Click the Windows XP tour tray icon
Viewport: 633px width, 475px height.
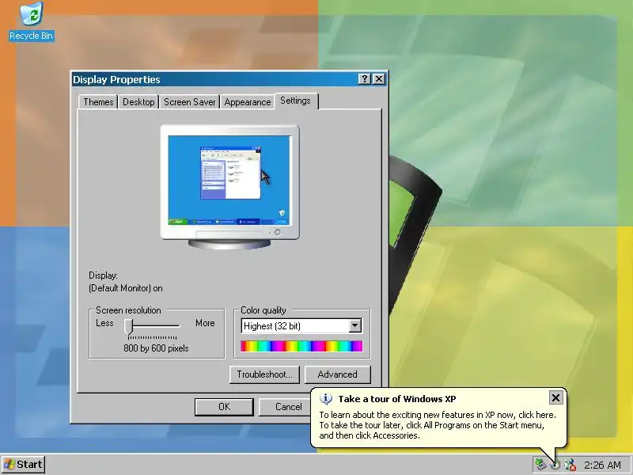click(555, 465)
